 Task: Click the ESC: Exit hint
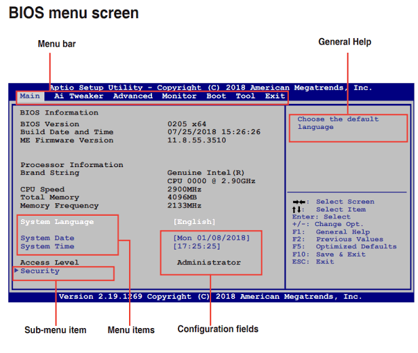pos(313,261)
